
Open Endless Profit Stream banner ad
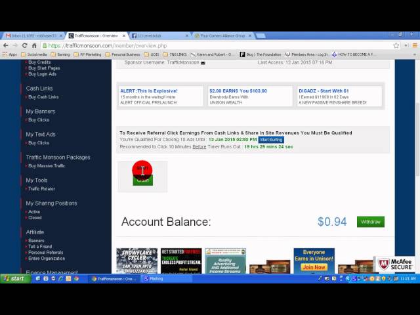click(181, 261)
